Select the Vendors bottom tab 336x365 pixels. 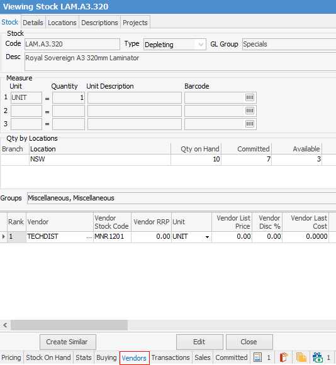tap(134, 358)
